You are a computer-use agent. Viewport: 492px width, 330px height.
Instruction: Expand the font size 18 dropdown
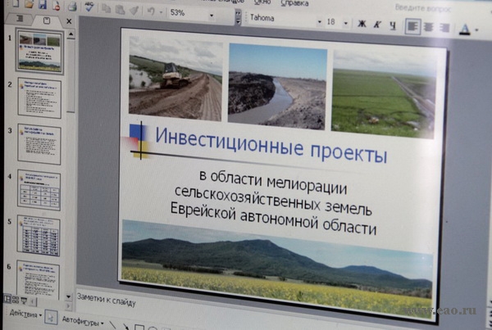pyautogui.click(x=345, y=22)
